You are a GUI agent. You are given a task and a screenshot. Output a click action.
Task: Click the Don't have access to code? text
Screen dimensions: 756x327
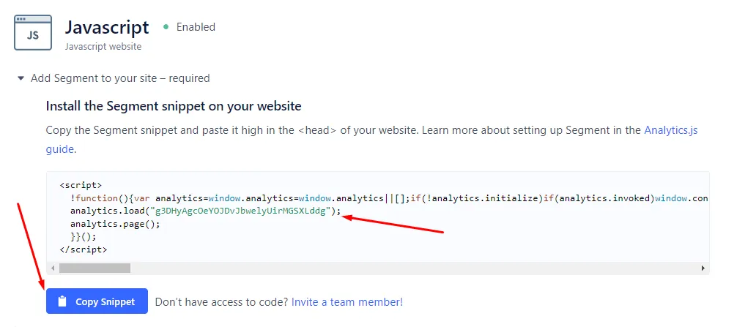[x=222, y=302]
